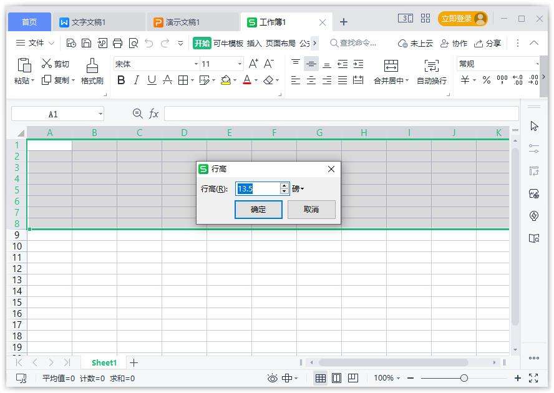554x393 pixels.
Task: Click the 确定 button in row height dialog
Action: click(x=258, y=210)
